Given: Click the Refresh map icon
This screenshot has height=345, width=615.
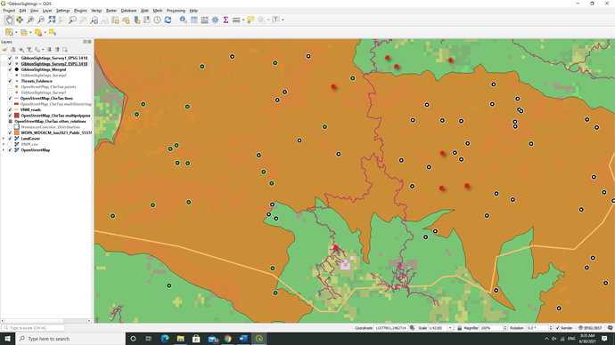Looking at the screenshot, I should 168,20.
